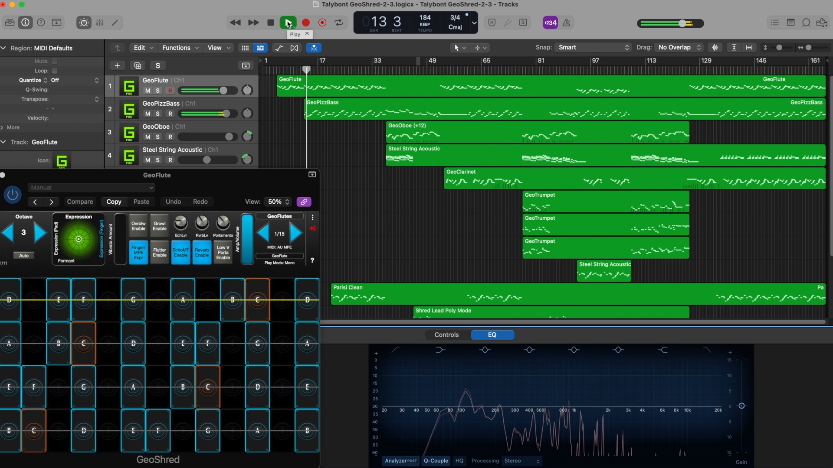The width and height of the screenshot is (833, 468).
Task: Enable the Reverb Enable button
Action: click(201, 252)
